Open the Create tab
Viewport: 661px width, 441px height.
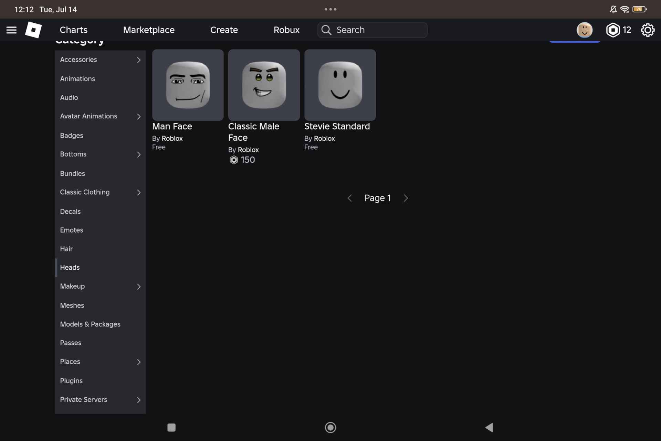click(x=224, y=30)
